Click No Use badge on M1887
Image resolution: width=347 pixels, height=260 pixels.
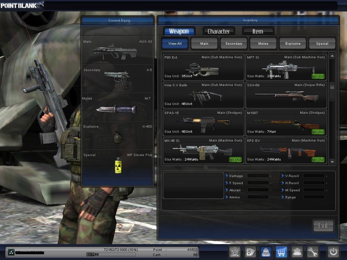pos(318,132)
